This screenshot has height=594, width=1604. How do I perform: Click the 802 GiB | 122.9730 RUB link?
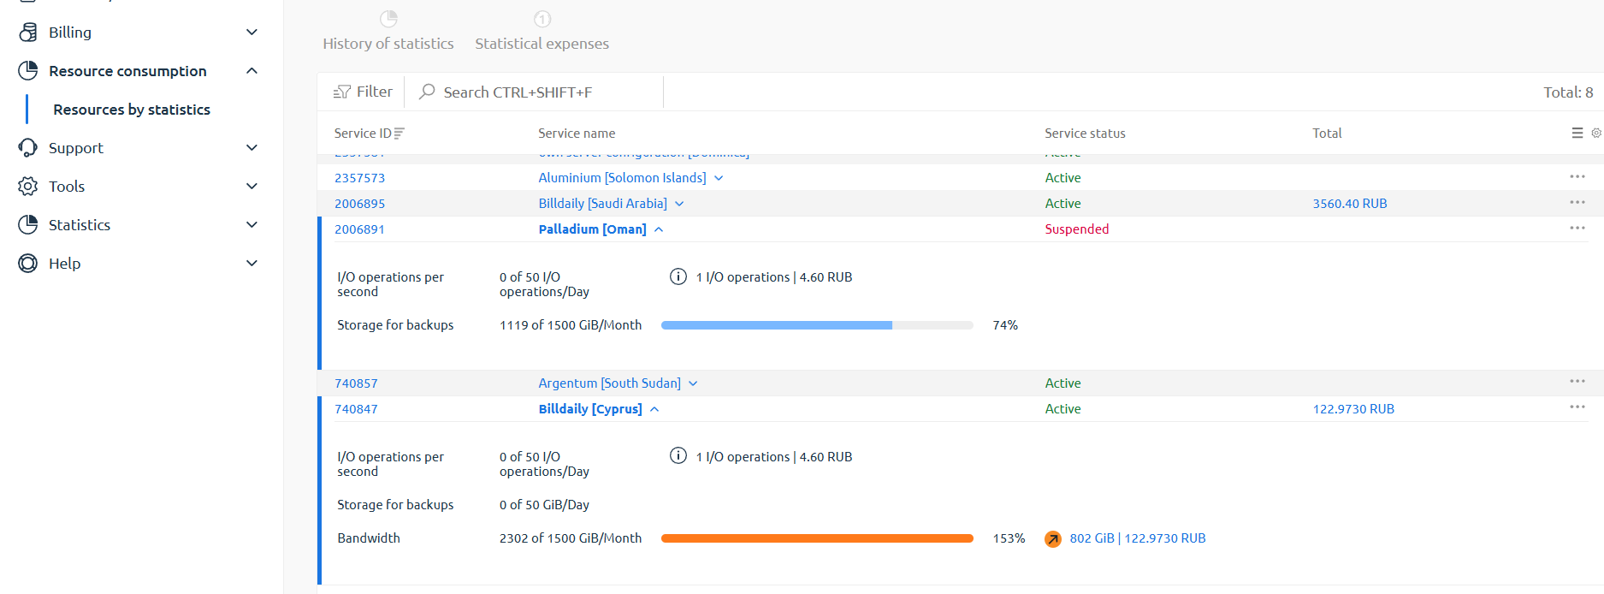[x=1137, y=538]
